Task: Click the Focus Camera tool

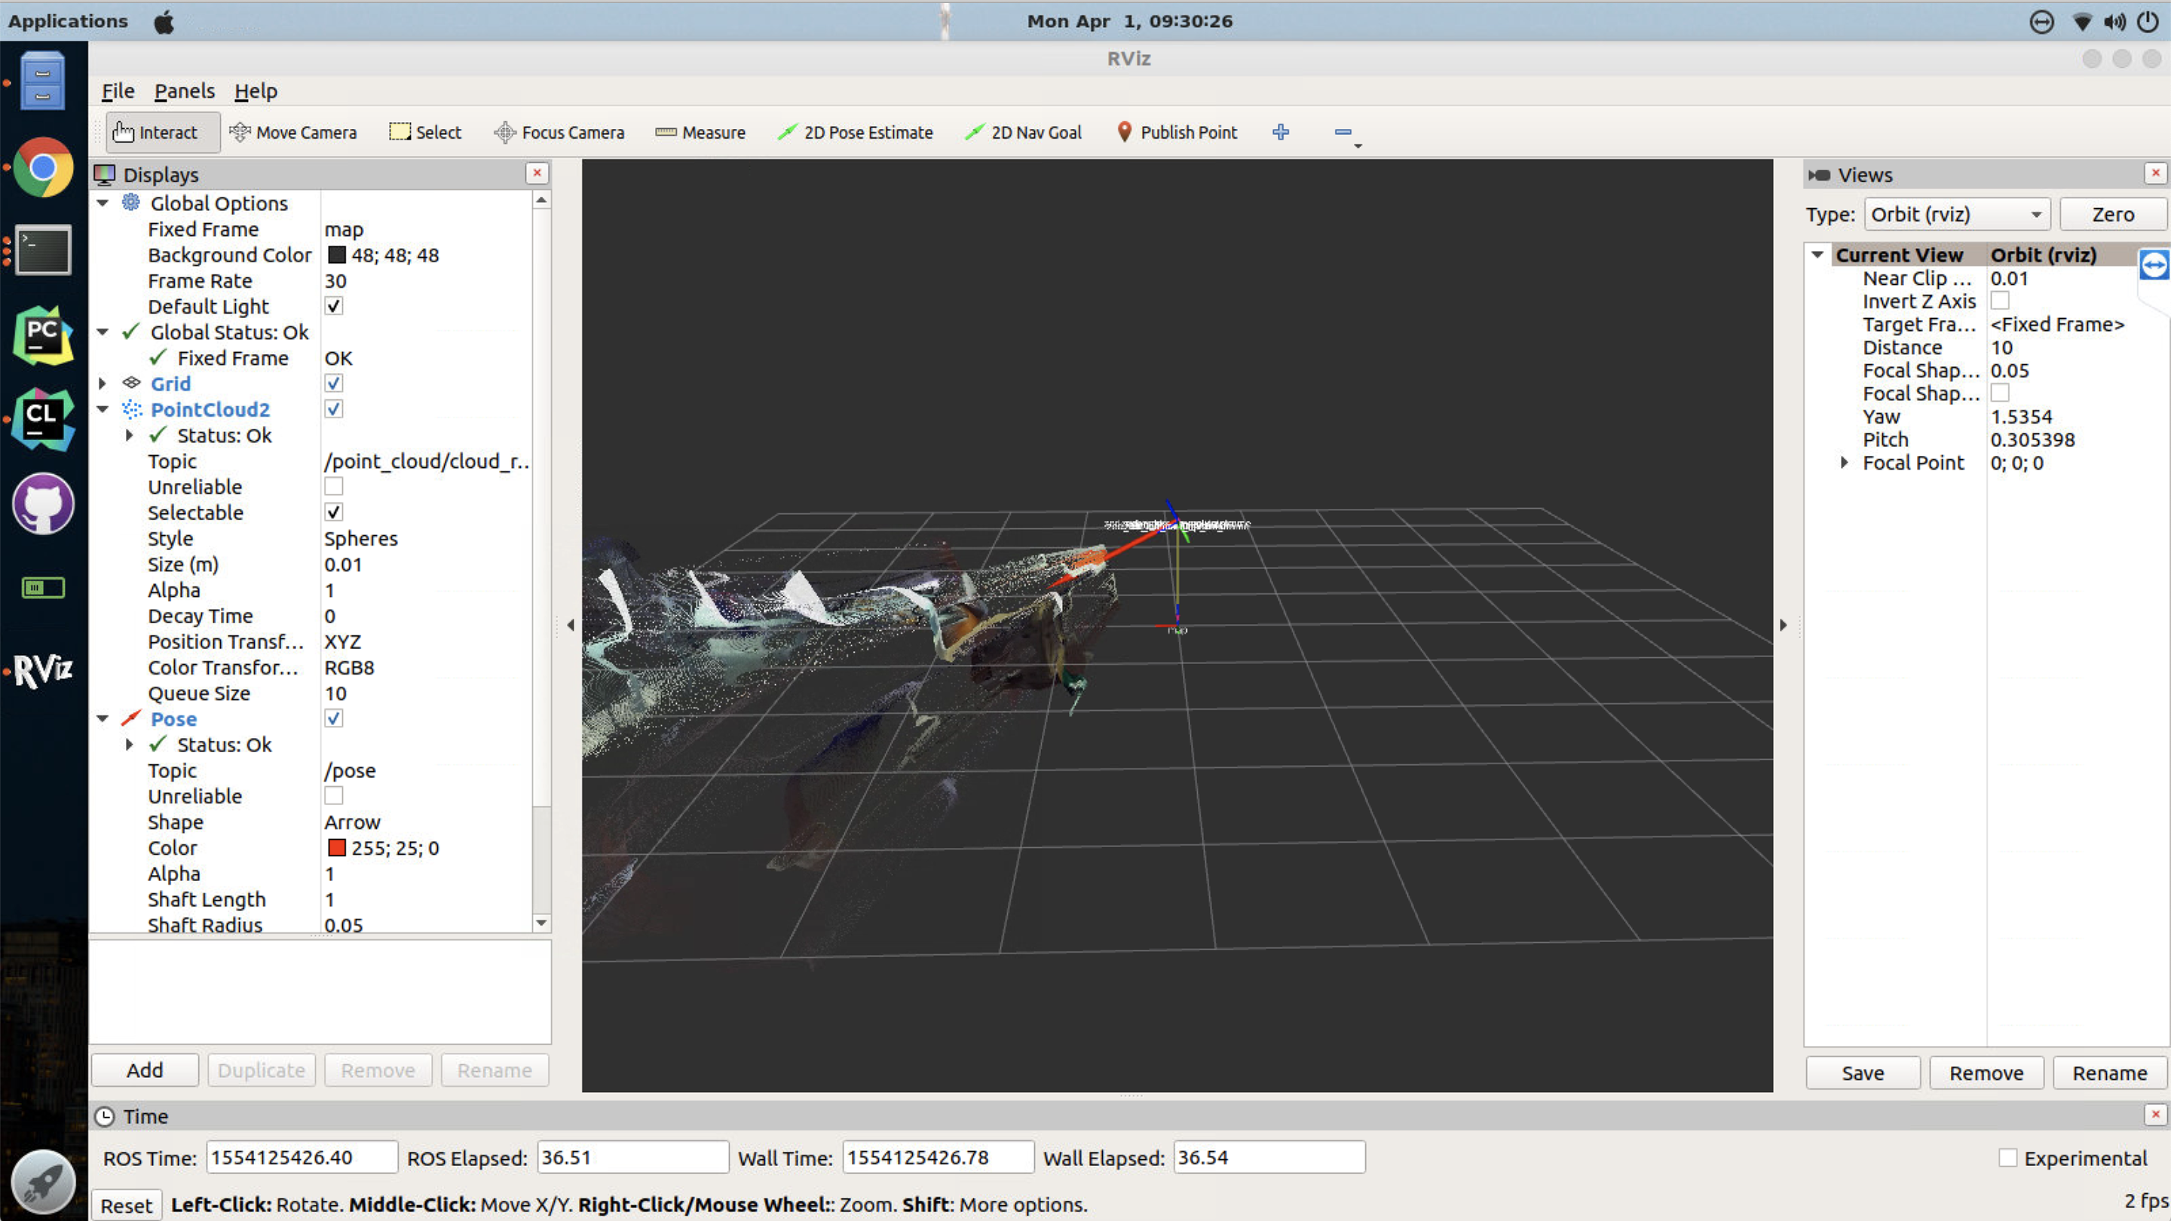Action: (x=559, y=133)
